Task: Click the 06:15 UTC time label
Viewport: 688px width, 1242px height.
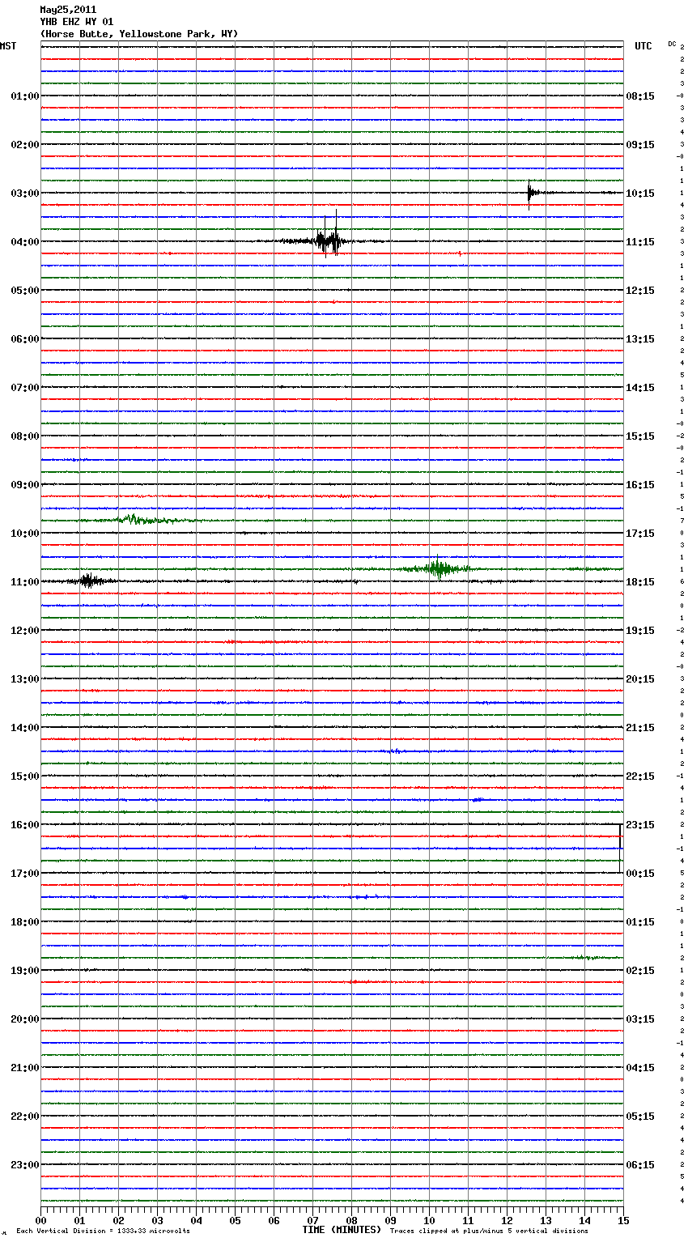Action: pyautogui.click(x=640, y=1165)
